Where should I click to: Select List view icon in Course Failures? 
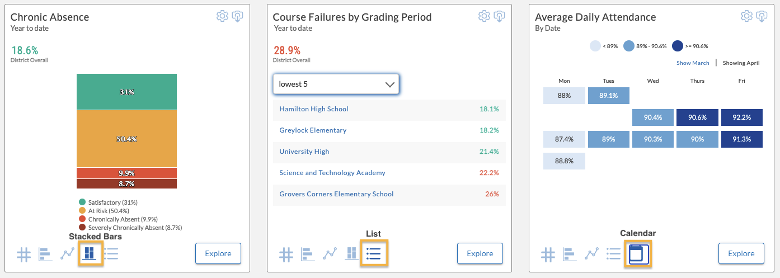[x=373, y=254]
